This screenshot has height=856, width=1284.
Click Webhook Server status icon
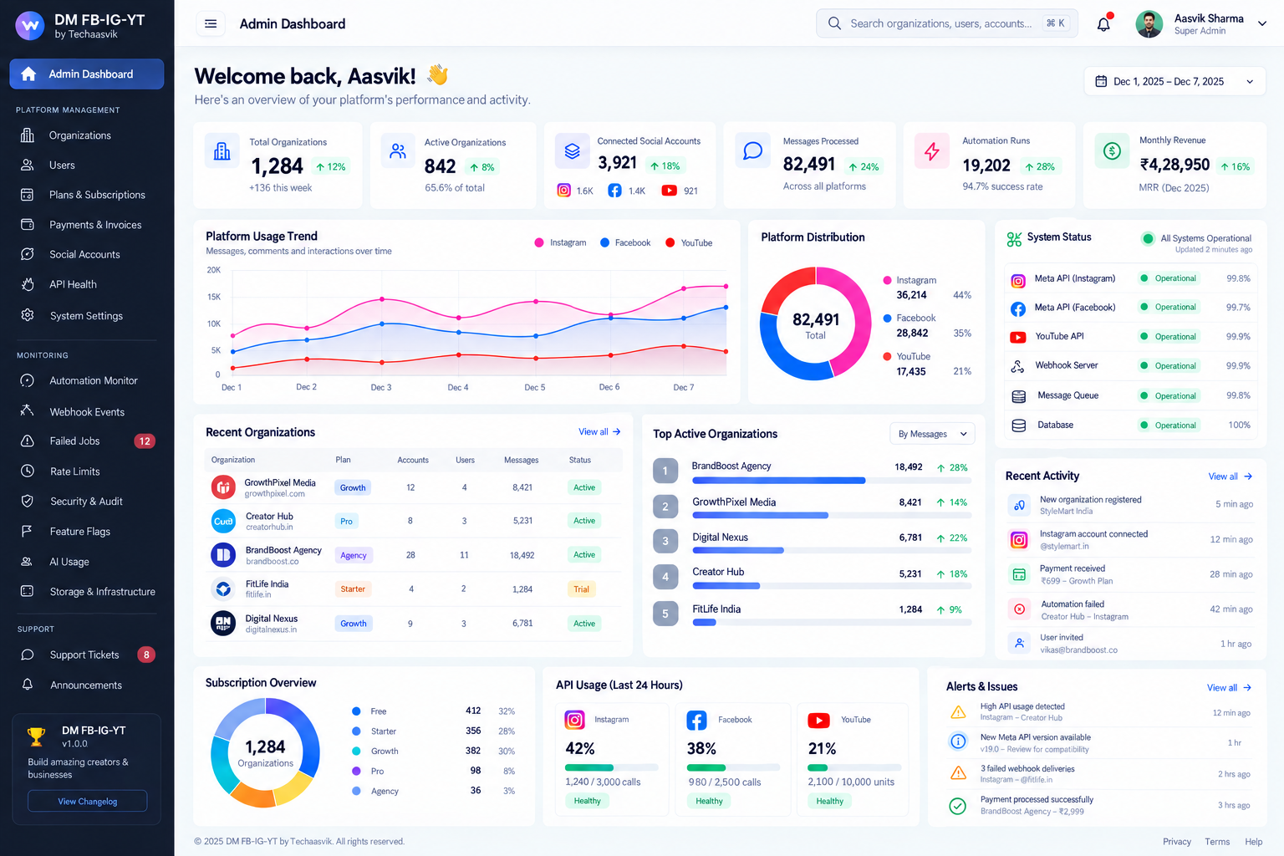1018,366
